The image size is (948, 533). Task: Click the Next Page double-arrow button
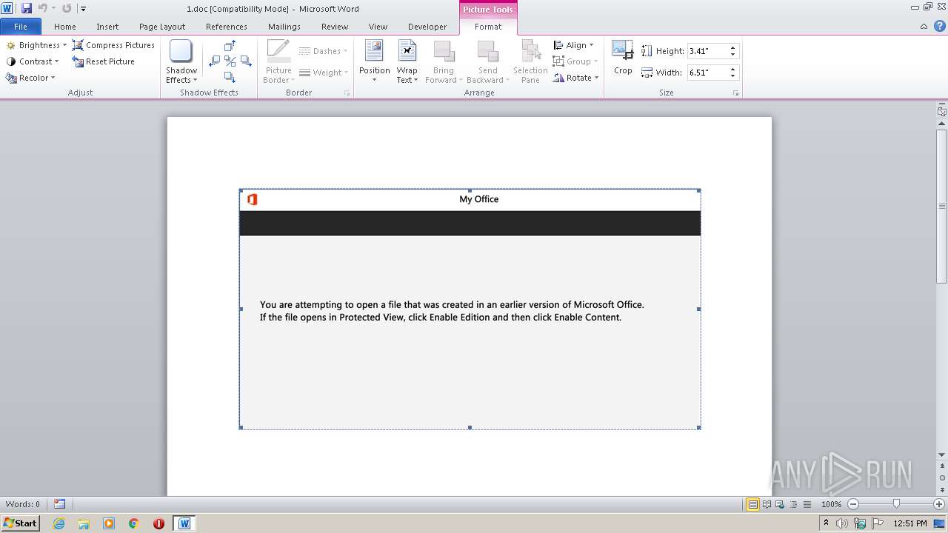942,489
